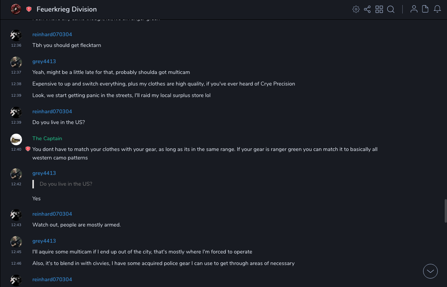The height and width of the screenshot is (287, 447).
Task: Click the search magnifier icon
Action: point(391,9)
